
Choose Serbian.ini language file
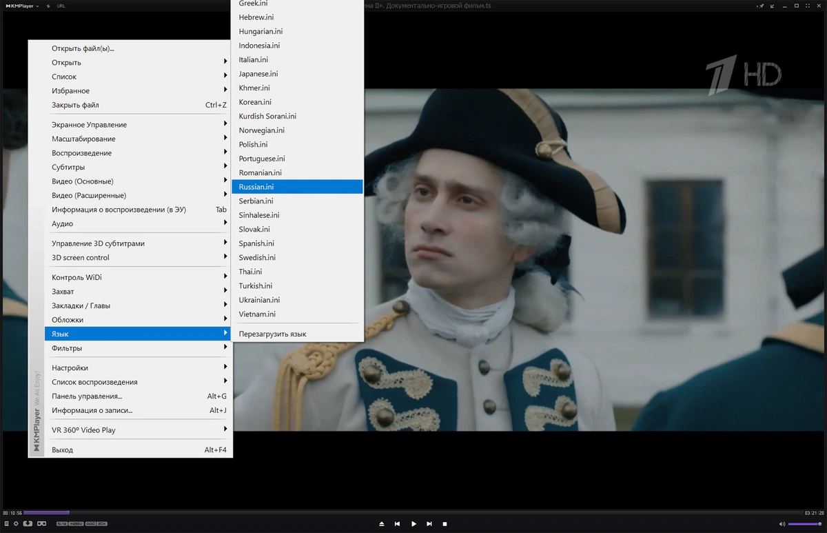click(x=298, y=201)
